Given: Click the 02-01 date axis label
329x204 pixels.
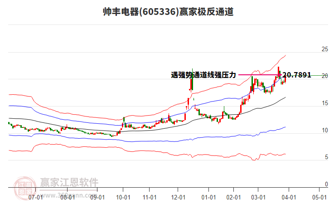Looking at the screenshot, I should point(233,197).
